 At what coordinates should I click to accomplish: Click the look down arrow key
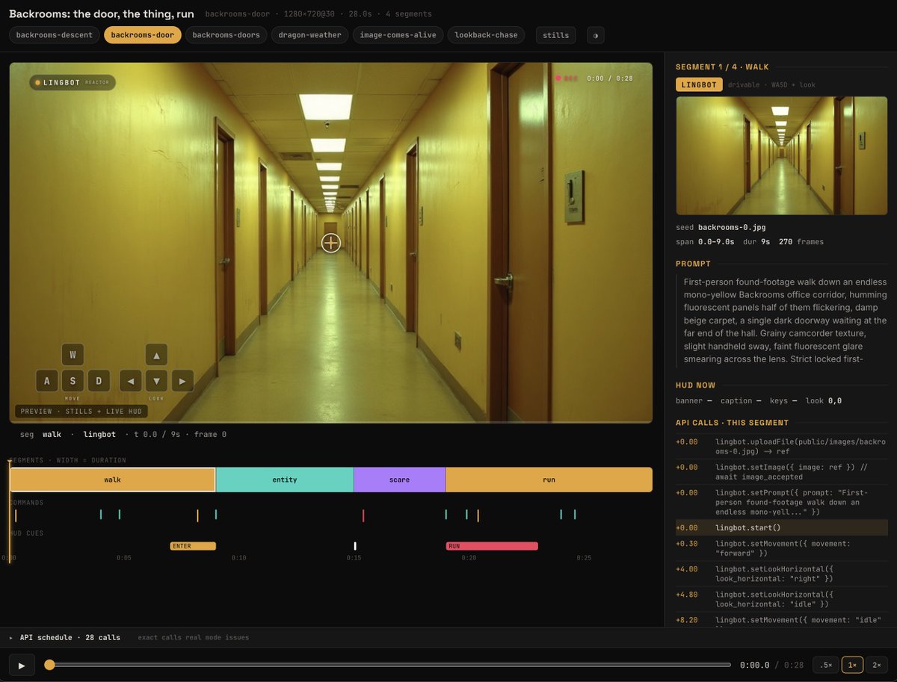click(x=156, y=381)
